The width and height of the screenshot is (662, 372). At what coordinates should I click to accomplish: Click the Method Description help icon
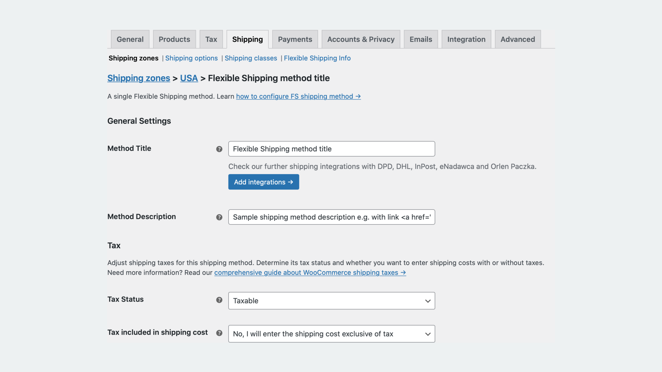pos(219,217)
